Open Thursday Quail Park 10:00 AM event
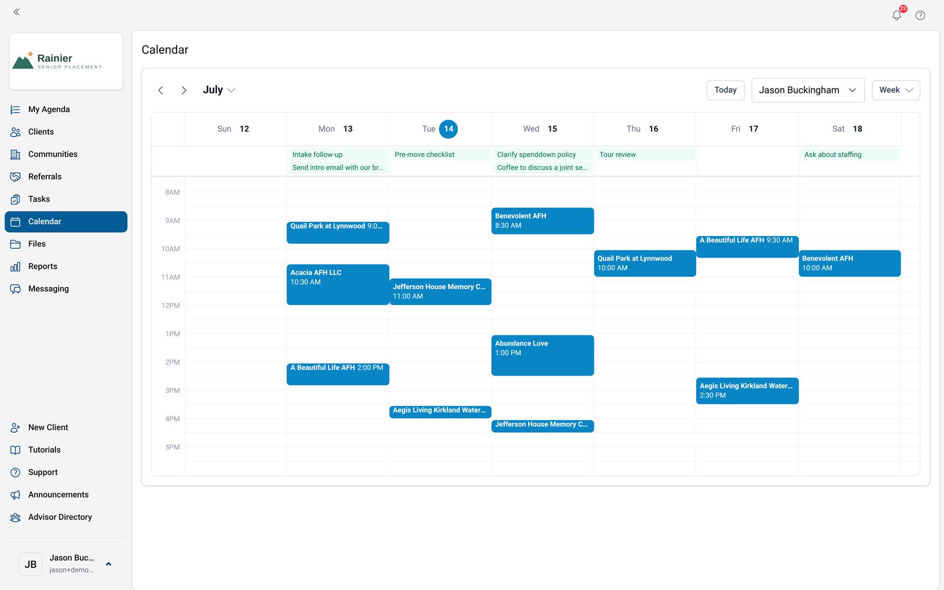 [x=645, y=264]
